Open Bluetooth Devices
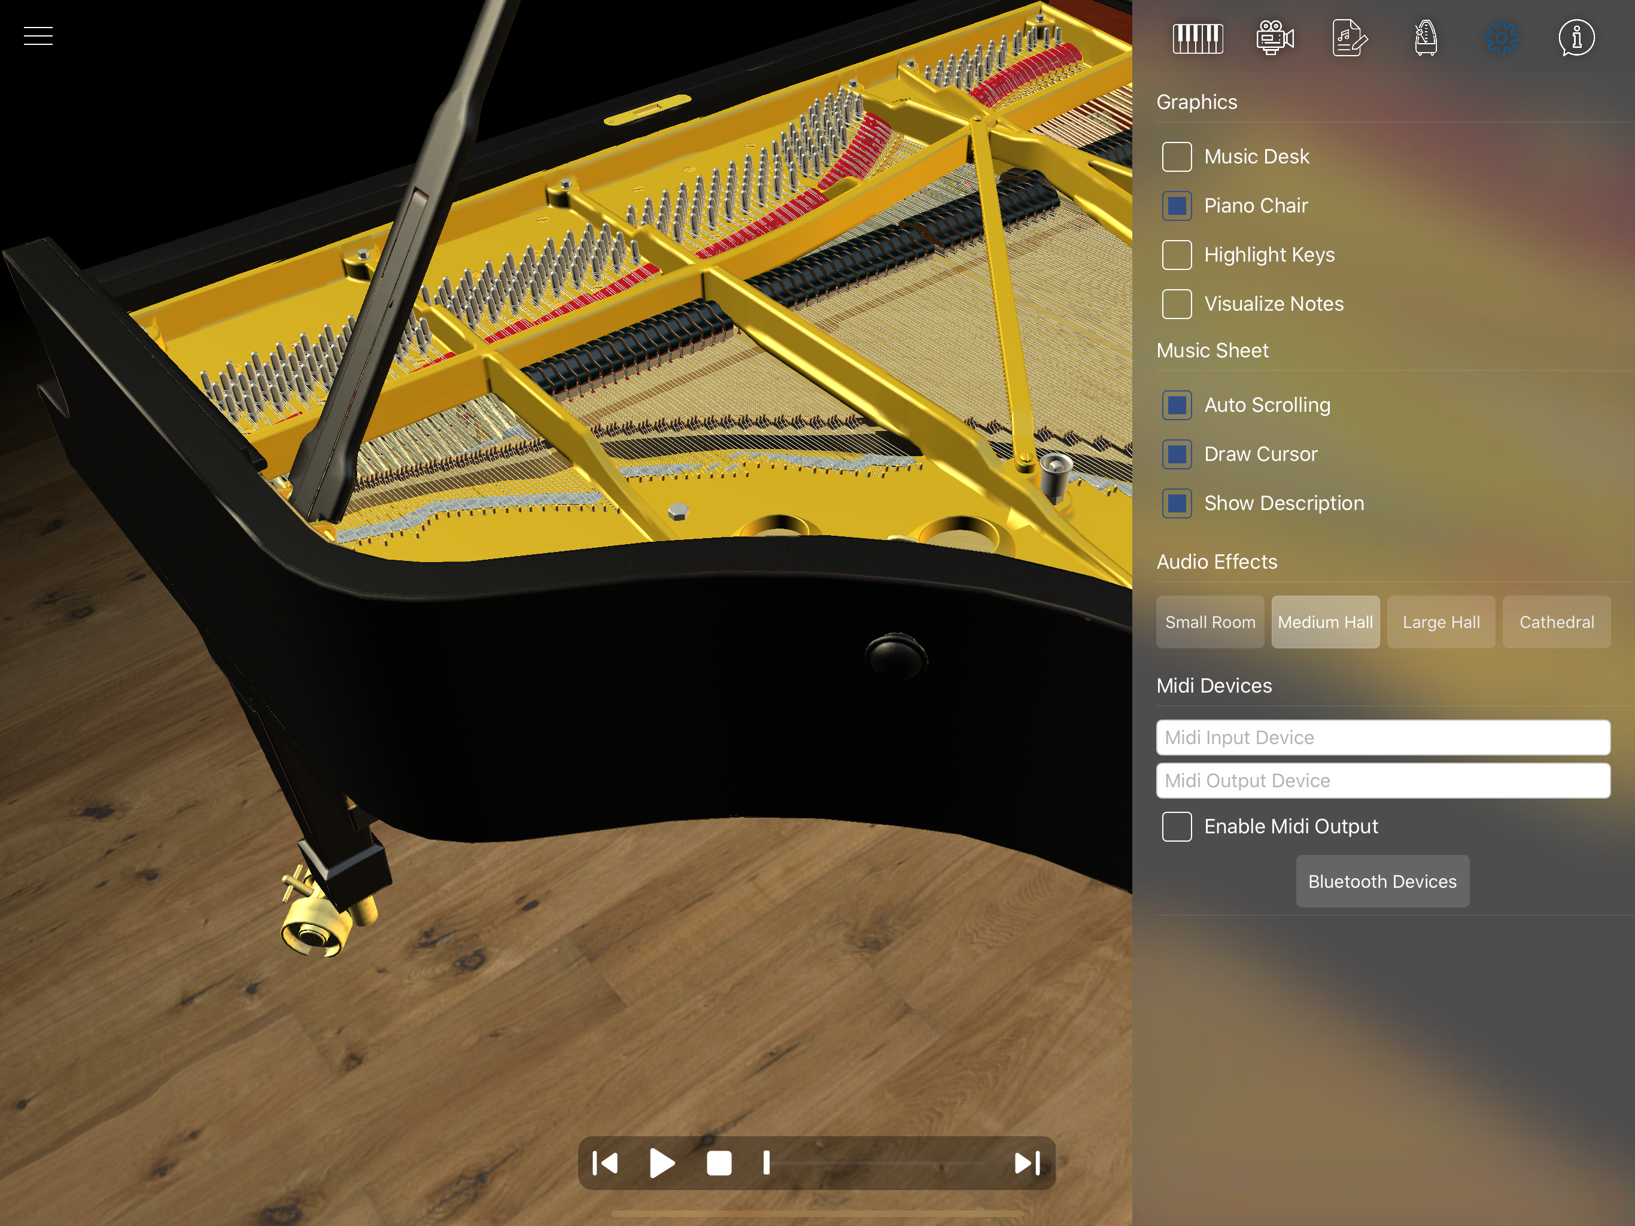The image size is (1635, 1226). 1382,881
